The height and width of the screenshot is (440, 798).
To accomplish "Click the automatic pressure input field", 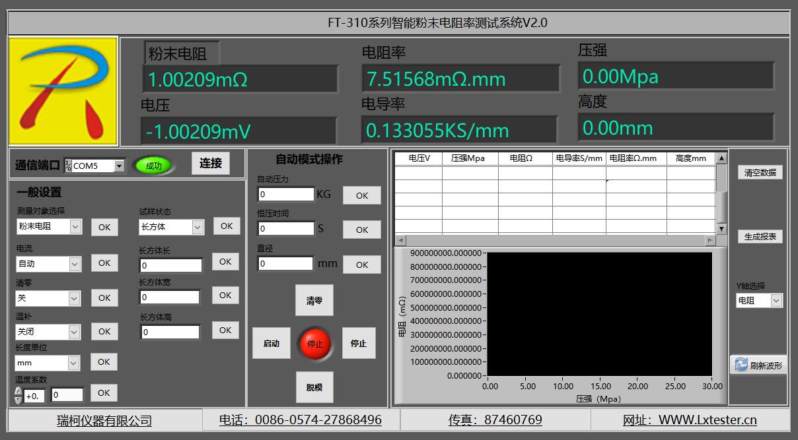I will (x=285, y=195).
